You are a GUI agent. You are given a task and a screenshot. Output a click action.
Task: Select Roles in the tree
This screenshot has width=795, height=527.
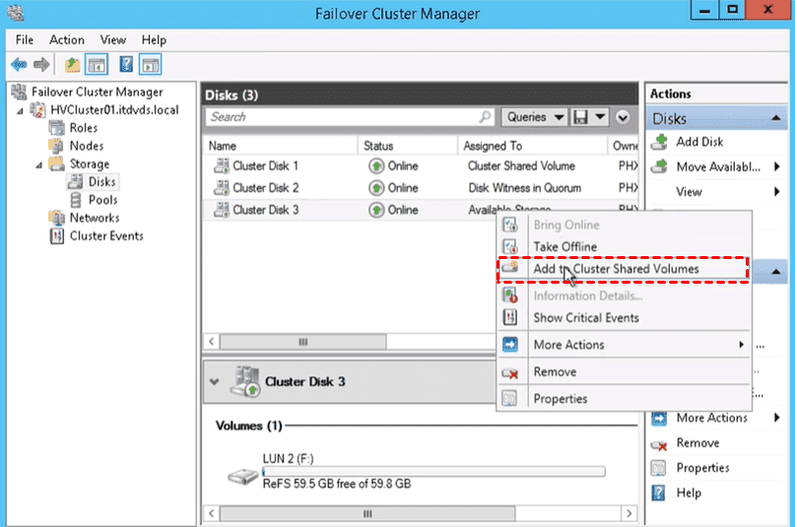83,128
